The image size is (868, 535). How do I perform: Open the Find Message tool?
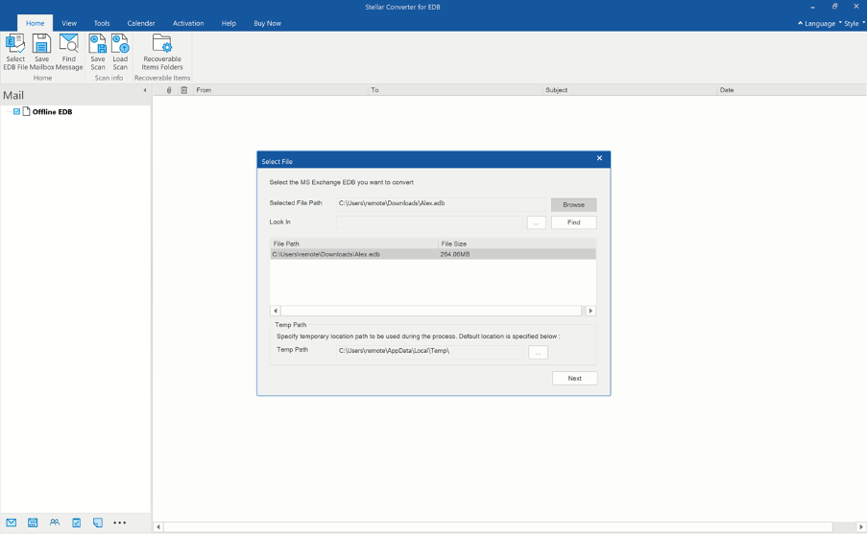tap(68, 52)
